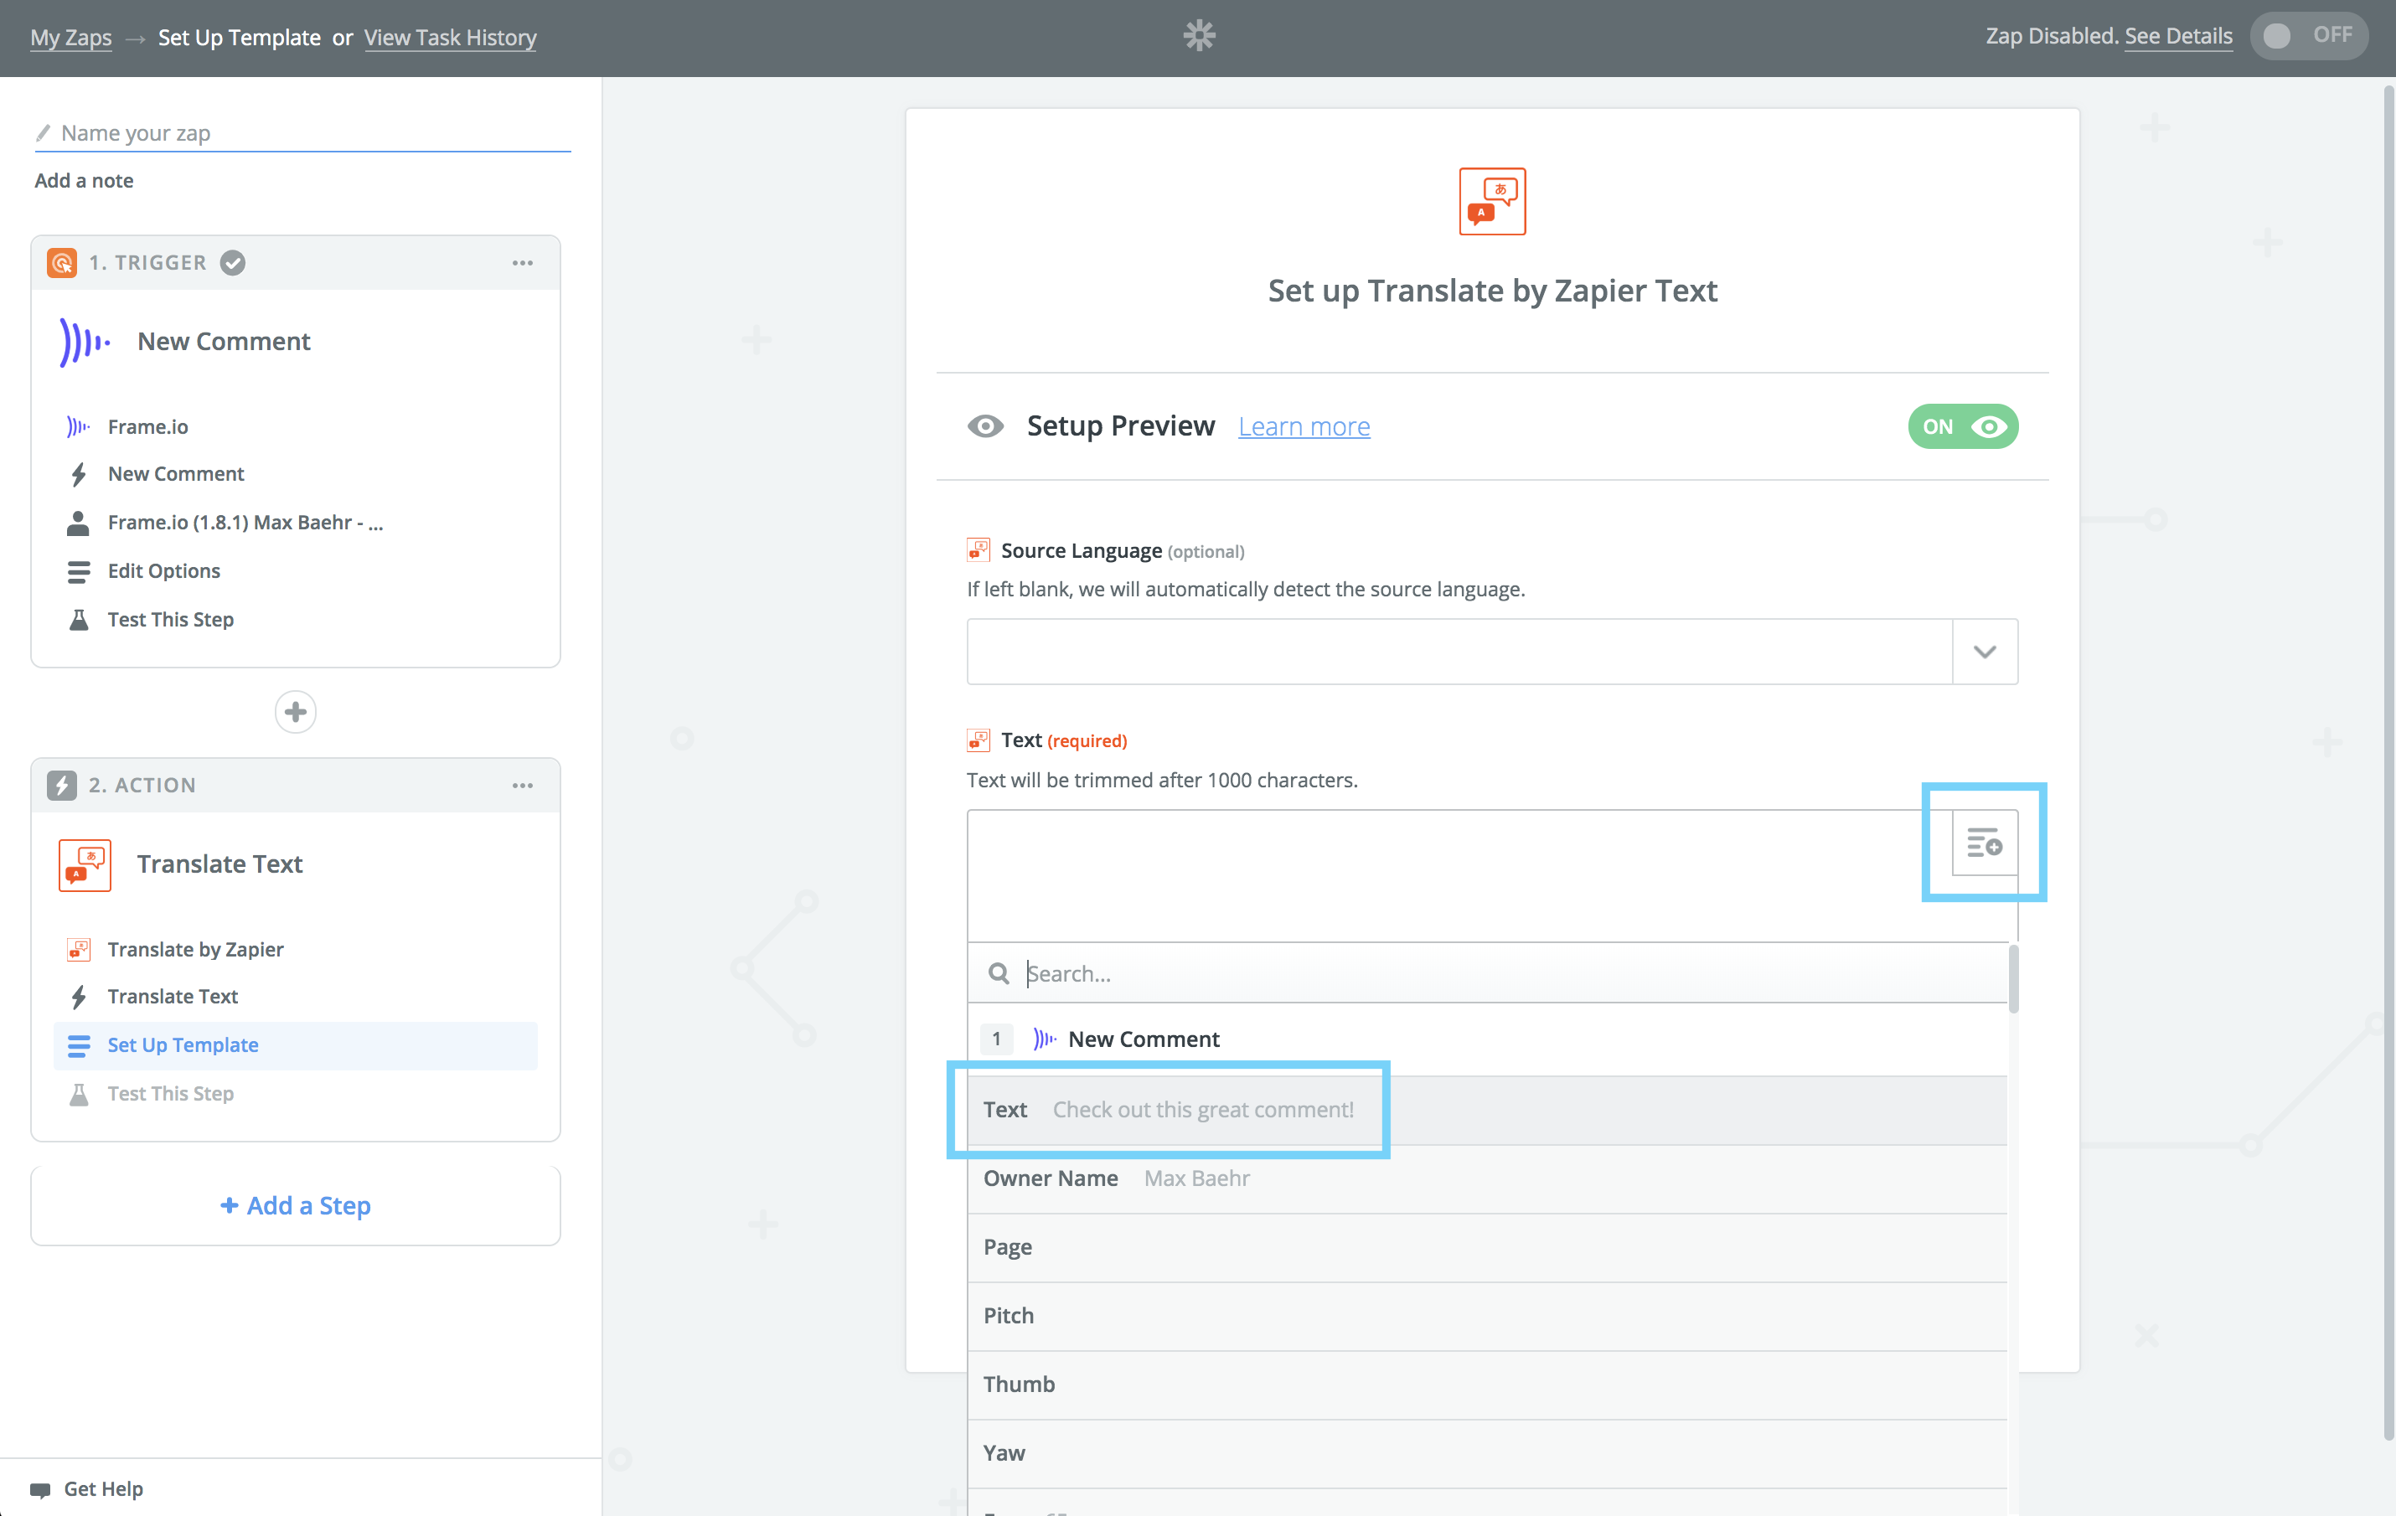Click the Get Help chat icon
The image size is (2396, 1516).
(41, 1489)
